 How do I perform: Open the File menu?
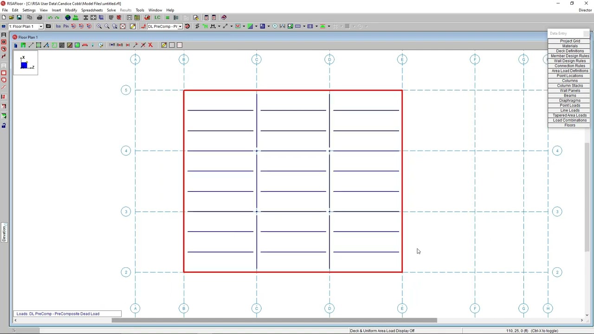click(5, 10)
